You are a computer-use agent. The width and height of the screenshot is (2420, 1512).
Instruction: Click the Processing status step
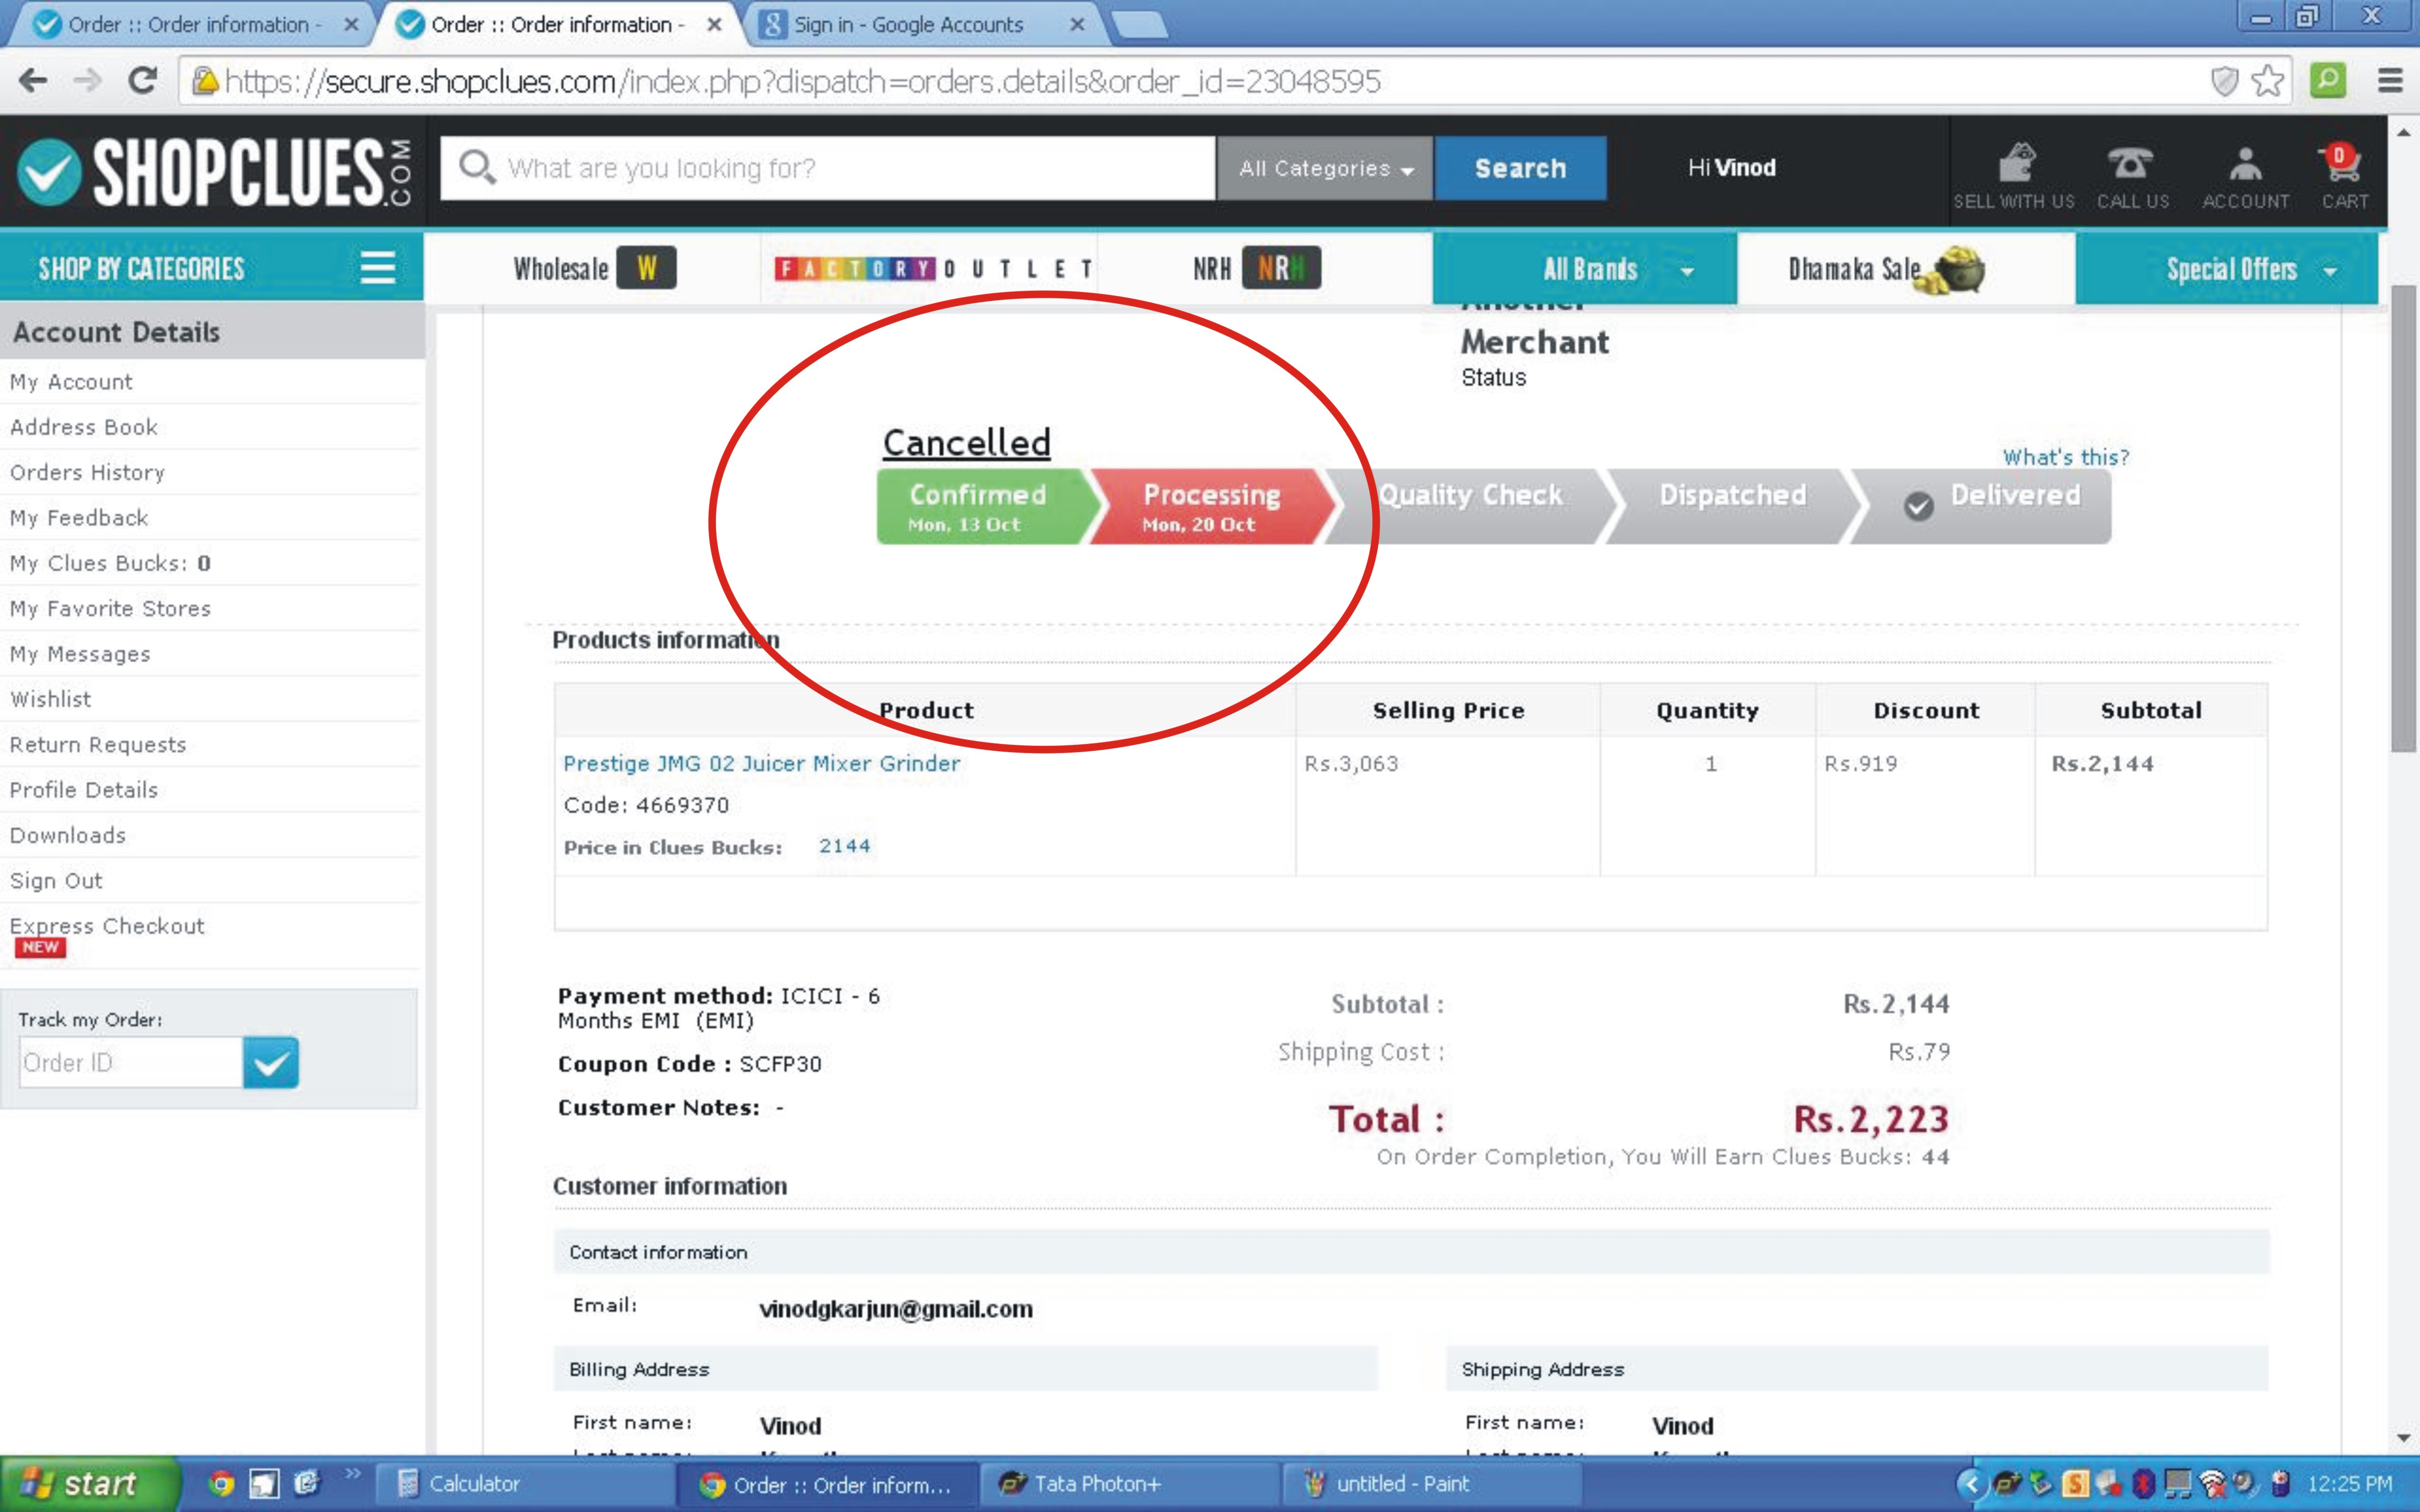1212,507
